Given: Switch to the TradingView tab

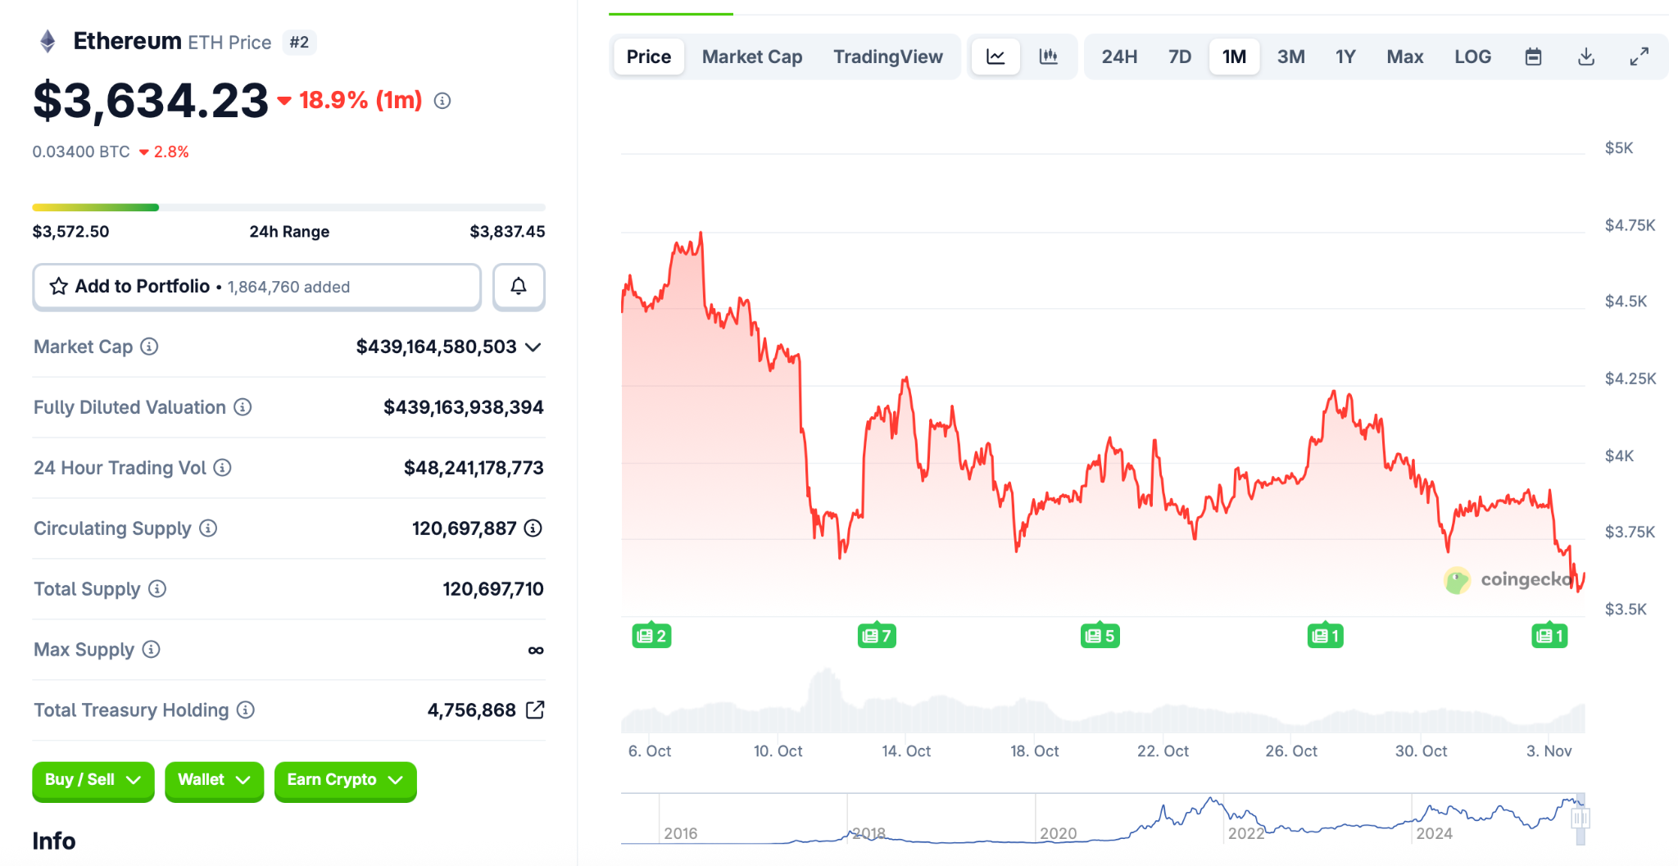Looking at the screenshot, I should [888, 57].
